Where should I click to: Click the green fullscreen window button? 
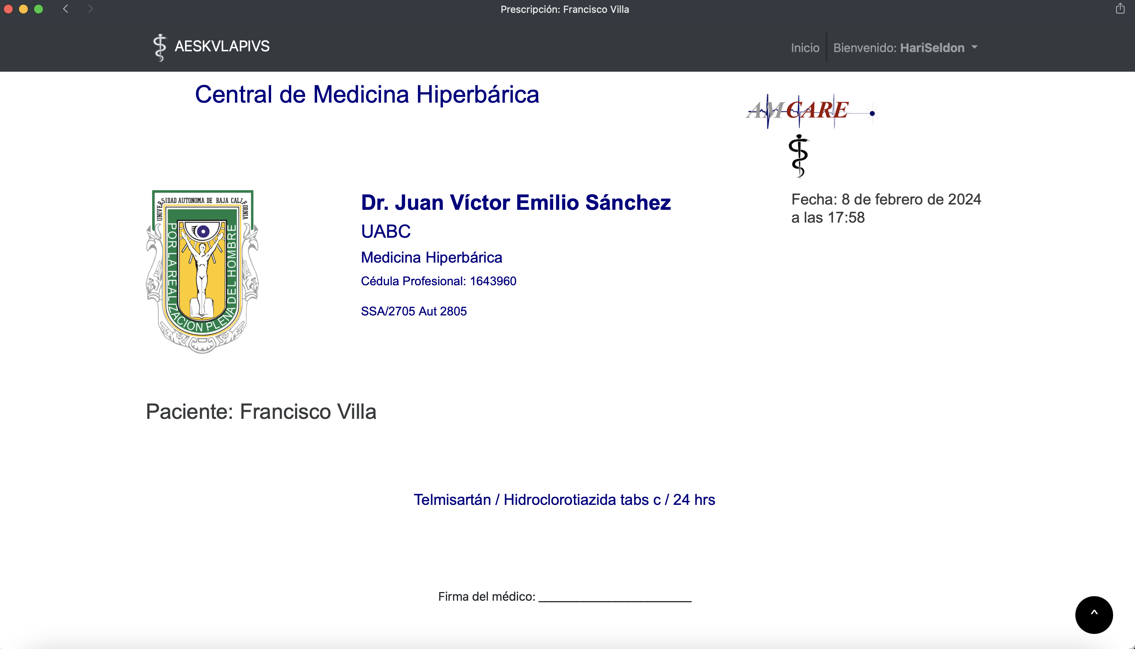[x=39, y=9]
